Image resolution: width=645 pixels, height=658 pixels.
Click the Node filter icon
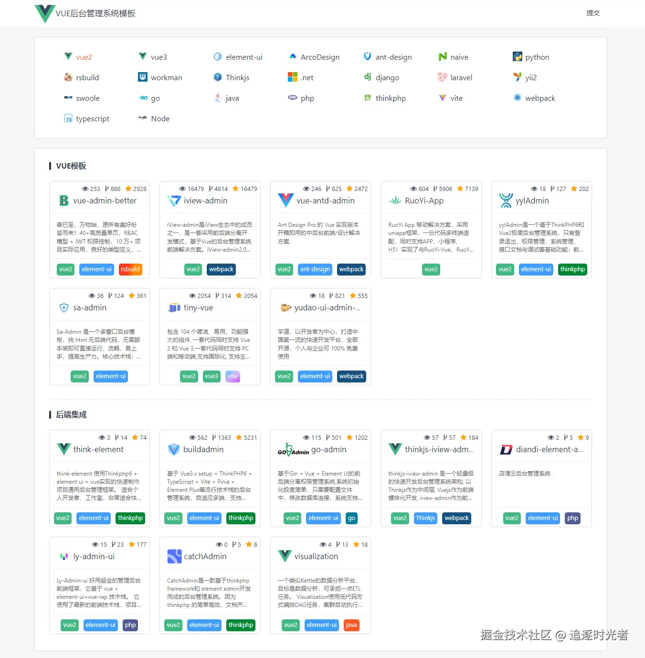point(143,117)
